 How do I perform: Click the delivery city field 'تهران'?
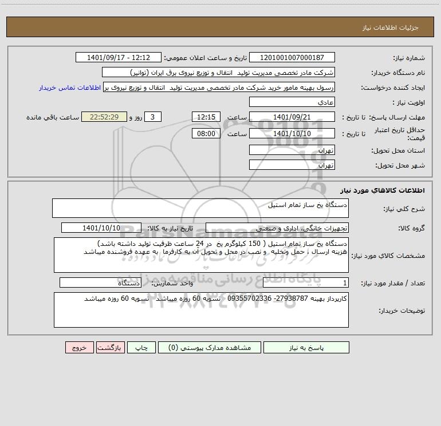point(292,165)
